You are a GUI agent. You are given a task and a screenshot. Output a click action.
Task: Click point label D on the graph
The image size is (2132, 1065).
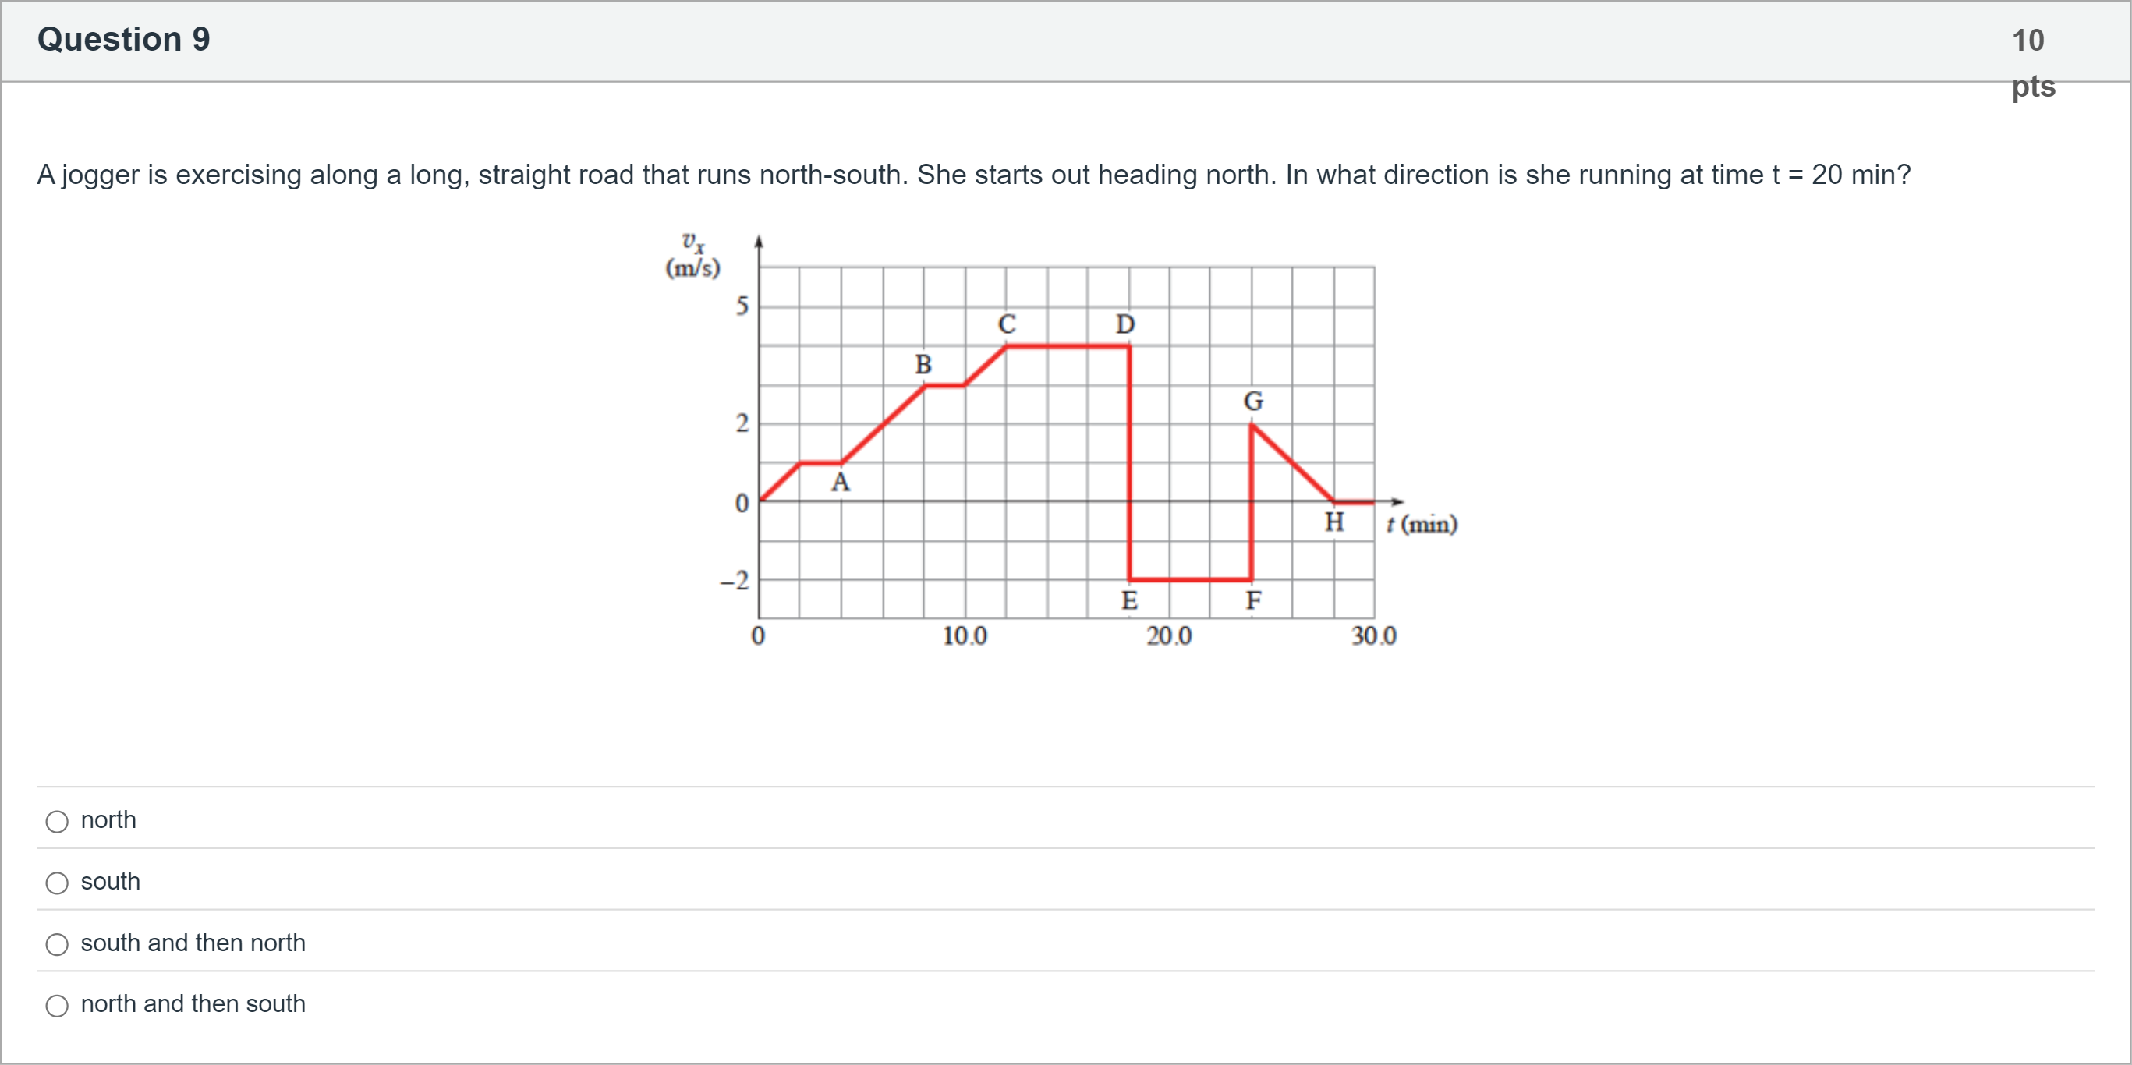(1124, 324)
